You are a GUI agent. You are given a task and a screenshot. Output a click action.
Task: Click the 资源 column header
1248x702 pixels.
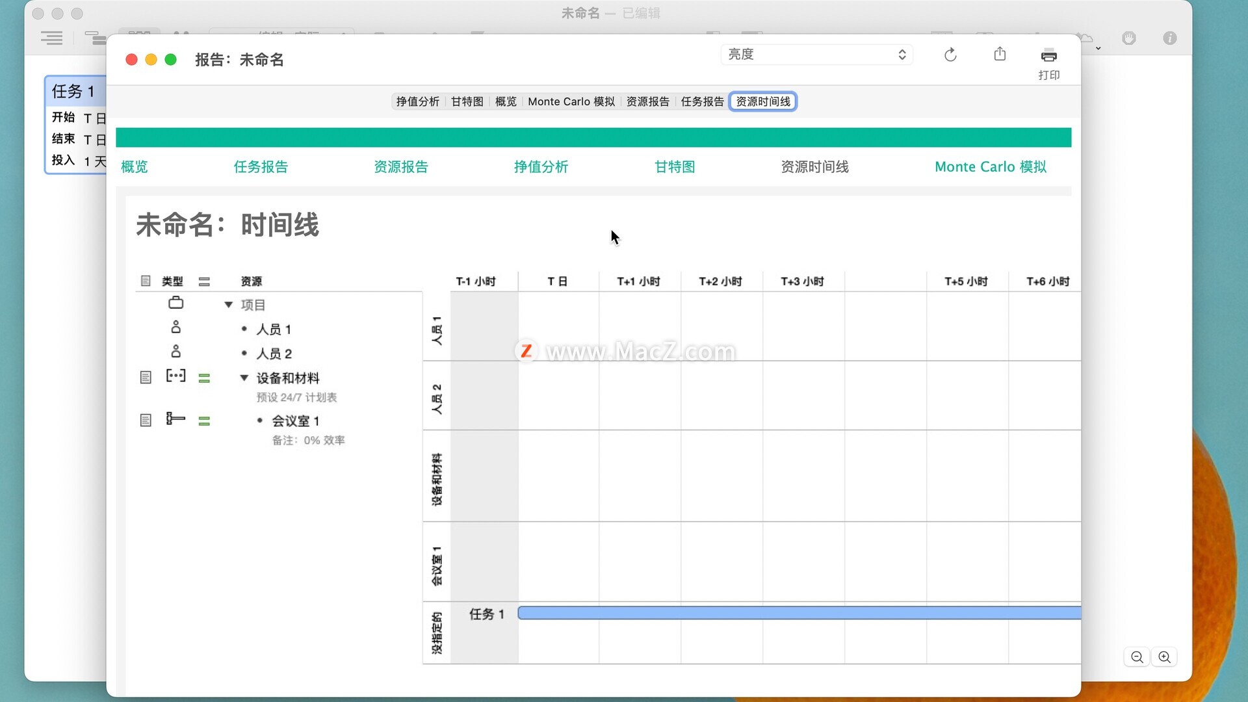251,281
